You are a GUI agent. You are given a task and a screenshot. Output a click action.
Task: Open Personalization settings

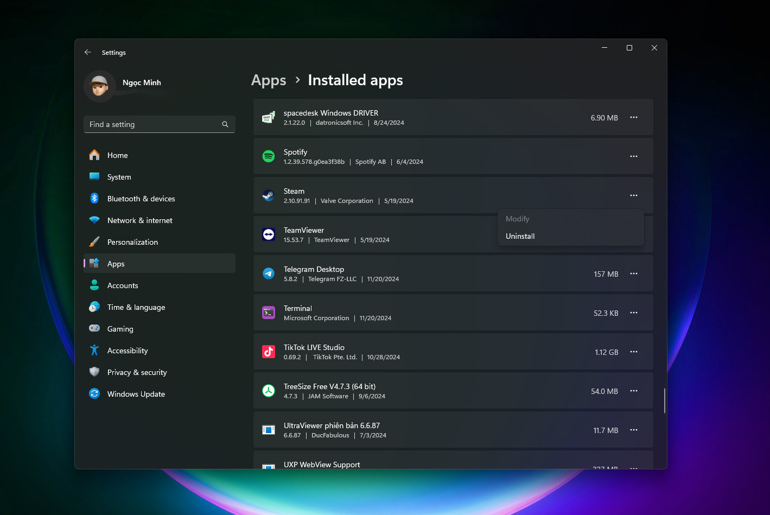pos(160,242)
